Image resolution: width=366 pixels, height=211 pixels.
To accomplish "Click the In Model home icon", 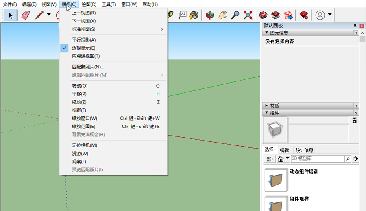I will click(x=281, y=159).
